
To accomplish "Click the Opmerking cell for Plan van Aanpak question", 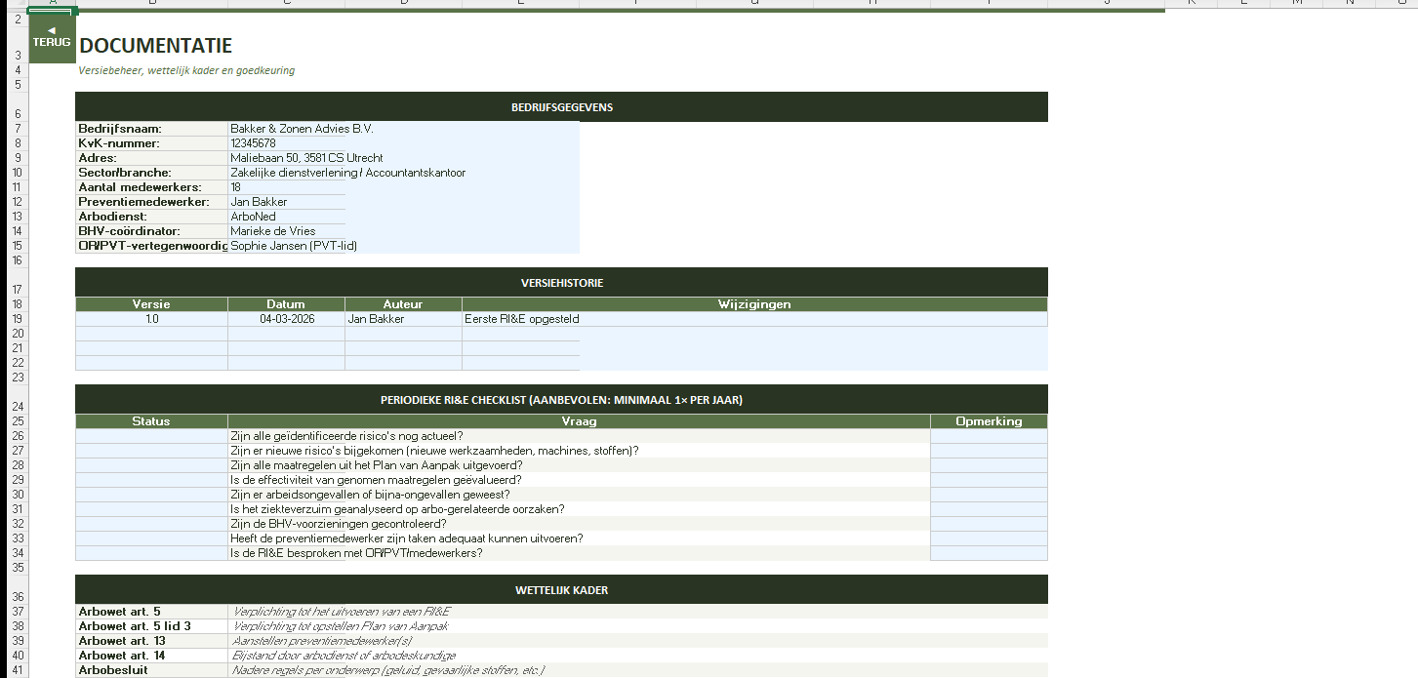I will point(988,465).
